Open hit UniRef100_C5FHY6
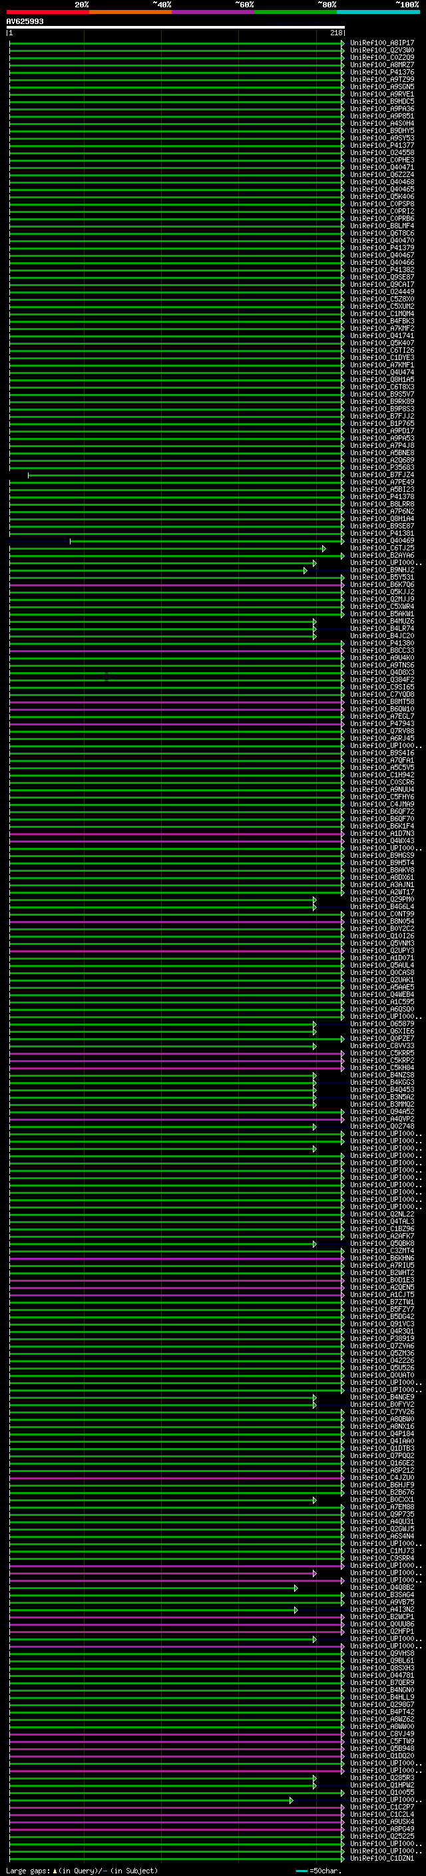The height and width of the screenshot is (1876, 426). pyautogui.click(x=381, y=797)
